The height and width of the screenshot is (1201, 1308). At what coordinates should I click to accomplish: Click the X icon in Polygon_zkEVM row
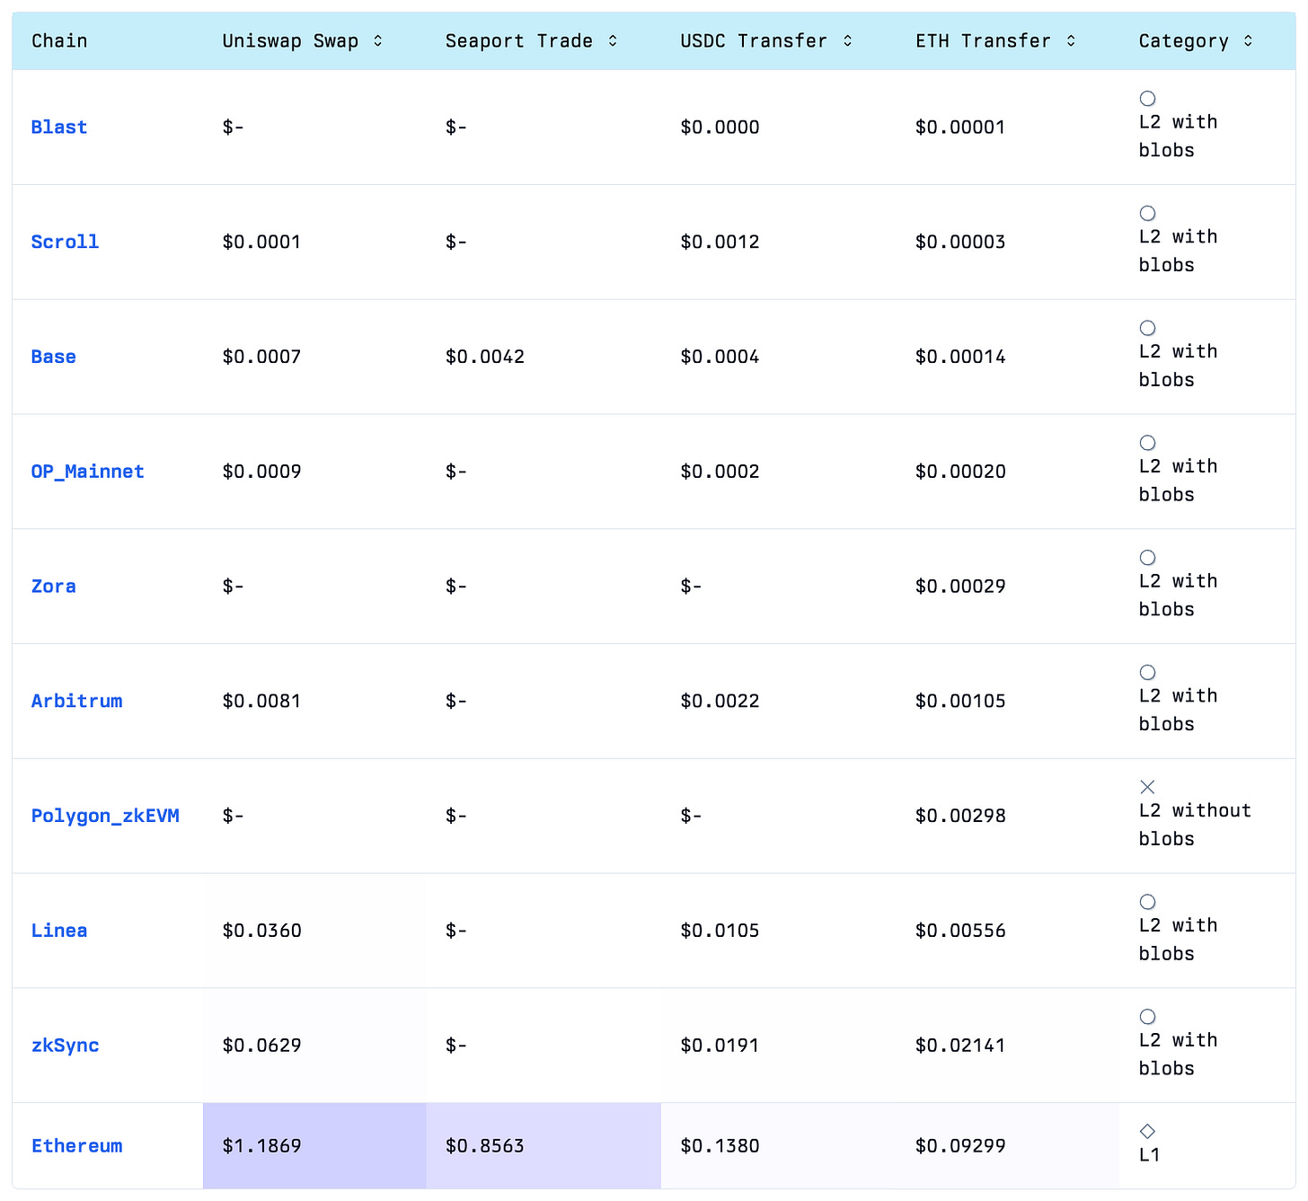pos(1147,787)
